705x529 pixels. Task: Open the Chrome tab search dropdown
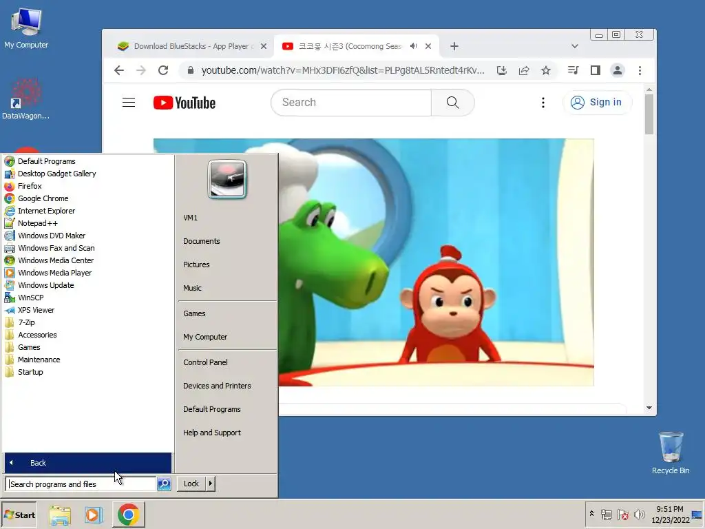pyautogui.click(x=575, y=46)
